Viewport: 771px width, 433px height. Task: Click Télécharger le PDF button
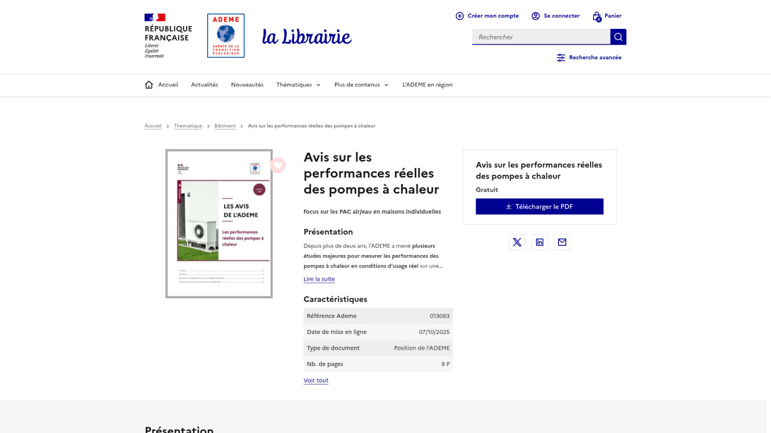tap(540, 206)
